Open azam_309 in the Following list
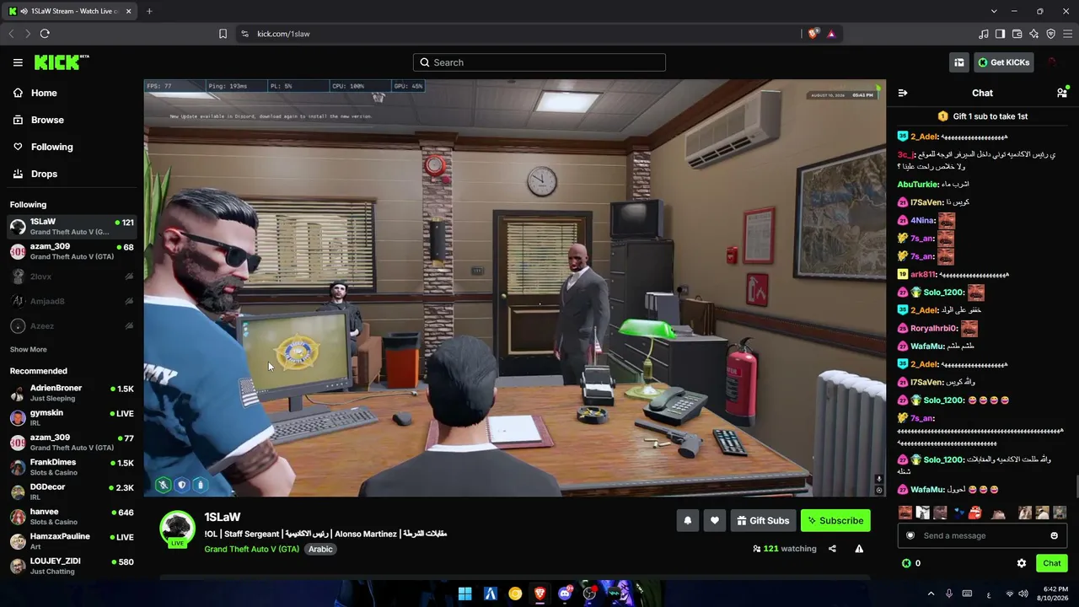The height and width of the screenshot is (607, 1079). 72,251
